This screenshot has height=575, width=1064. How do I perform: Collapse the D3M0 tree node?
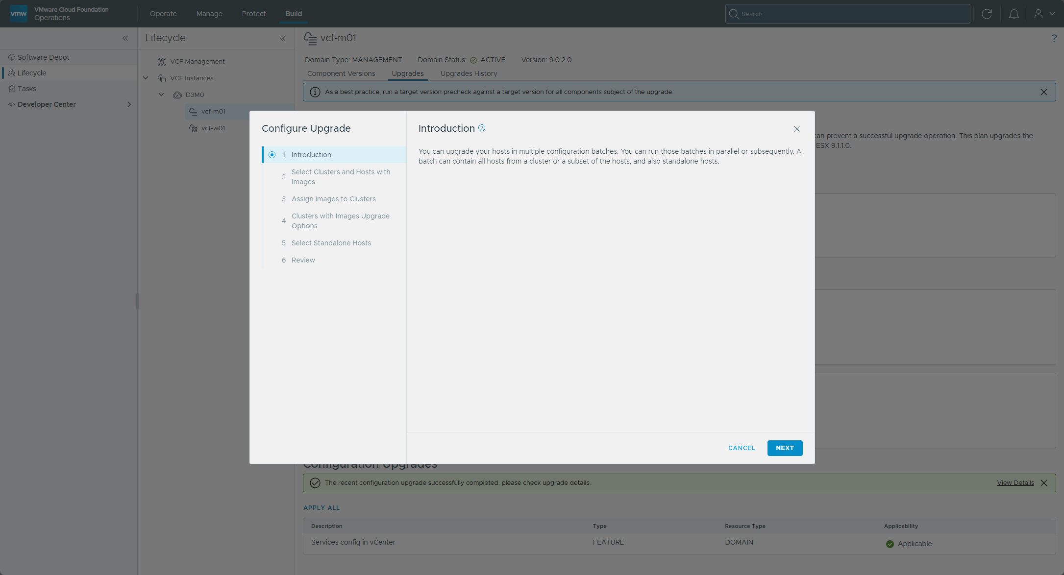click(161, 95)
